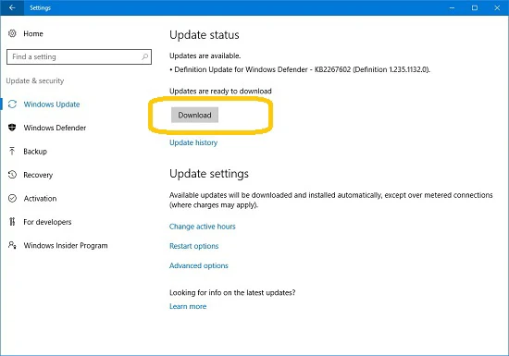Click the Windows Defender shield icon

[x=12, y=128]
